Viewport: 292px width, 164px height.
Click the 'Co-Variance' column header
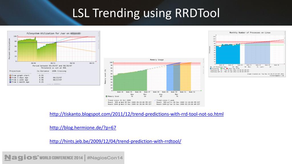(x=43, y=71)
